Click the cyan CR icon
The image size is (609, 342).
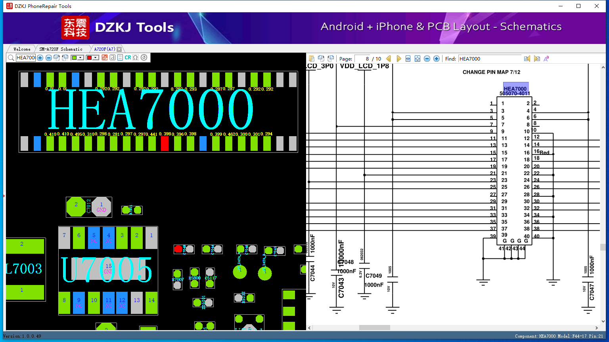[128, 57]
